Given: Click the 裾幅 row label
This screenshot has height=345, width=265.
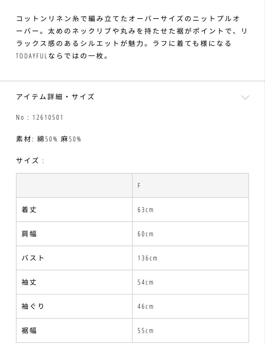Looking at the screenshot, I should (x=29, y=331).
